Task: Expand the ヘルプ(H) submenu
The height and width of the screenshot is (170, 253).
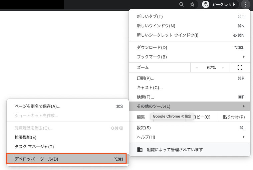Action: coord(190,137)
